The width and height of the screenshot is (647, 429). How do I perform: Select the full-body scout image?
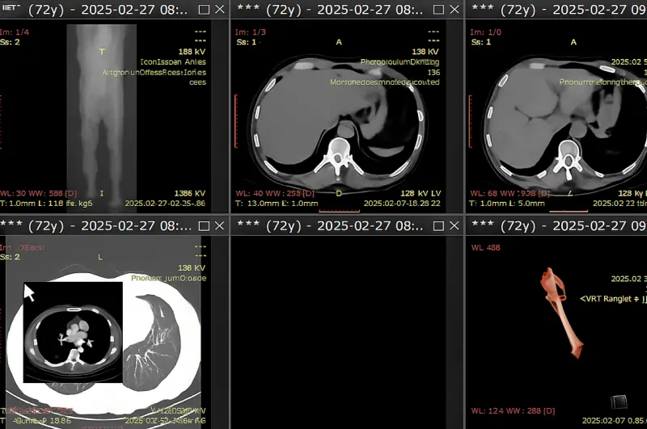[x=102, y=113]
